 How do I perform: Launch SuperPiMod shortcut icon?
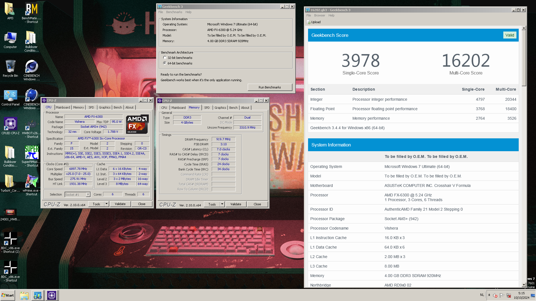[x=31, y=156]
